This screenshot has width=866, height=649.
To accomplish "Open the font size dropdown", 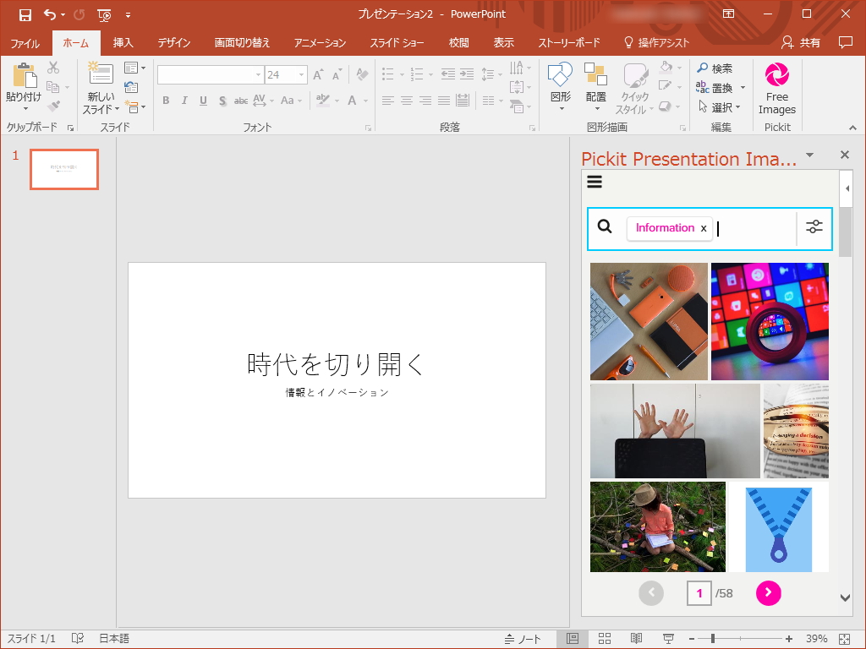I will (300, 74).
